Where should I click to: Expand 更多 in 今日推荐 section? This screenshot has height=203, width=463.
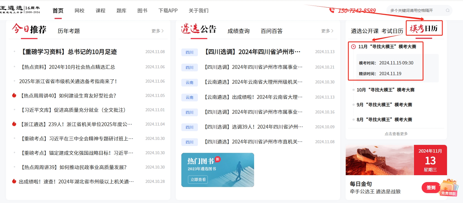(157, 31)
